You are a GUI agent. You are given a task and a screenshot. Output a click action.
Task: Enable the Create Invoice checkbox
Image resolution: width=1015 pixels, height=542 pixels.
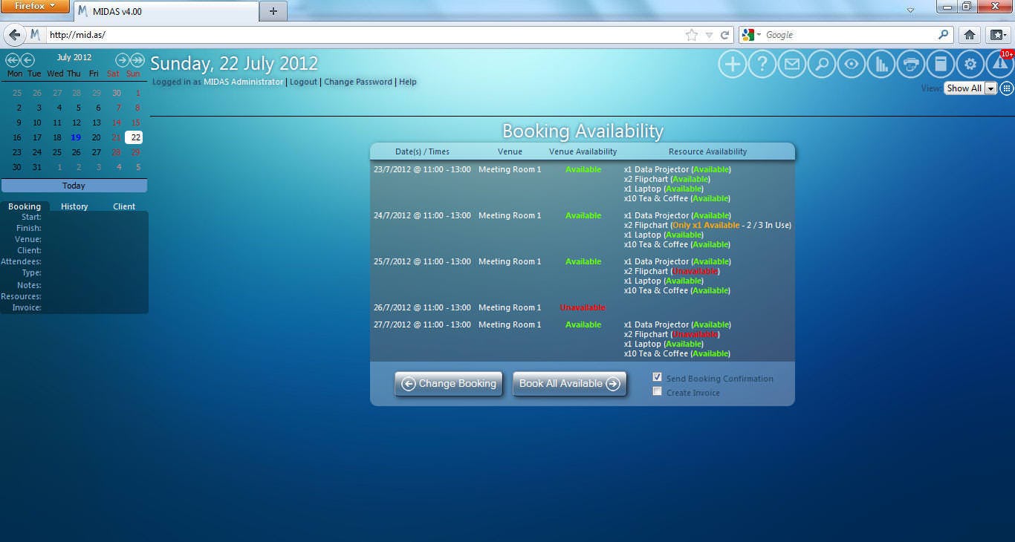click(x=657, y=391)
